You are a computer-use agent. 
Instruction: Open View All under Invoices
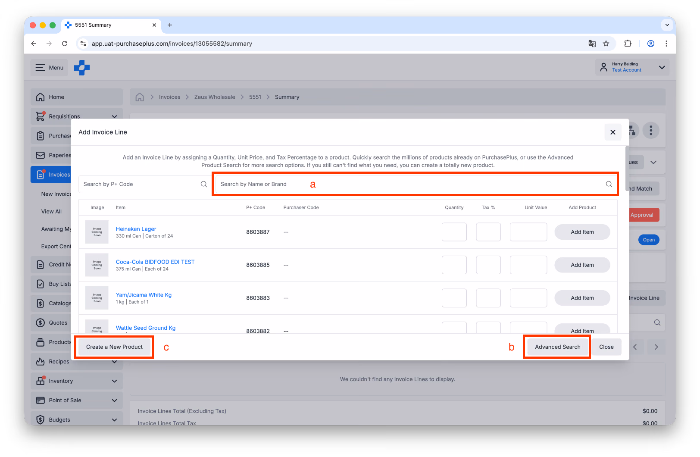[x=51, y=212]
